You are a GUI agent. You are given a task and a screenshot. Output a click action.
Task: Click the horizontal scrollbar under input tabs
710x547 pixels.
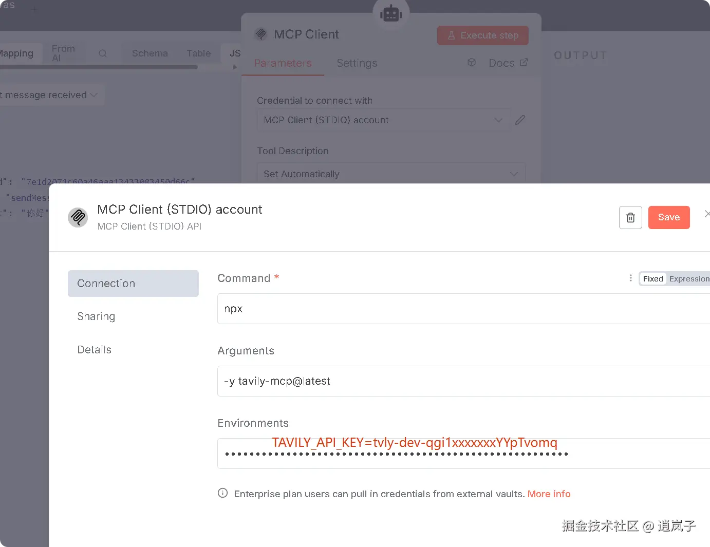tap(99, 67)
